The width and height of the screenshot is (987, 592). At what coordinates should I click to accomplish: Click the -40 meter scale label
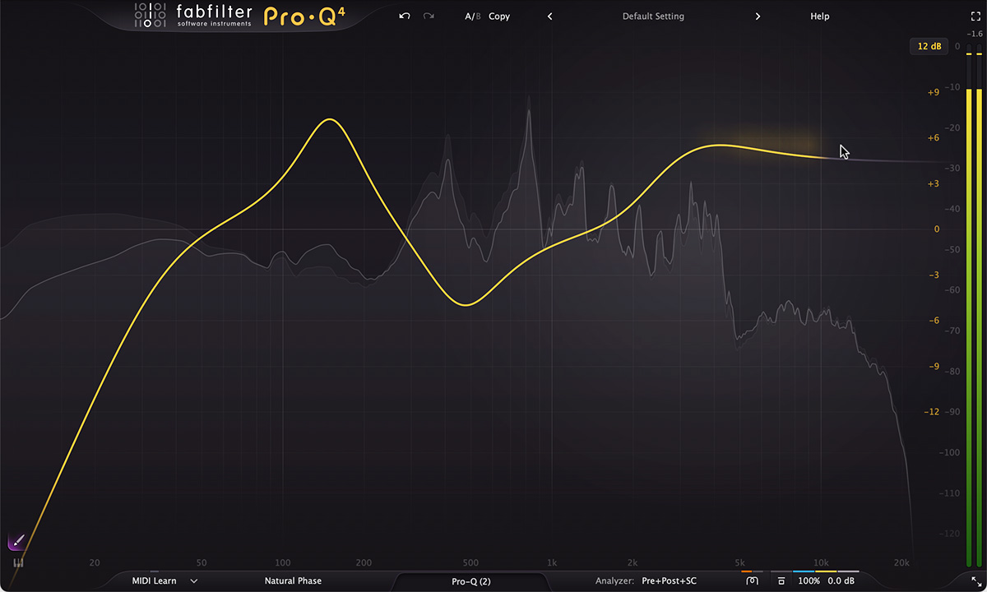click(x=952, y=209)
